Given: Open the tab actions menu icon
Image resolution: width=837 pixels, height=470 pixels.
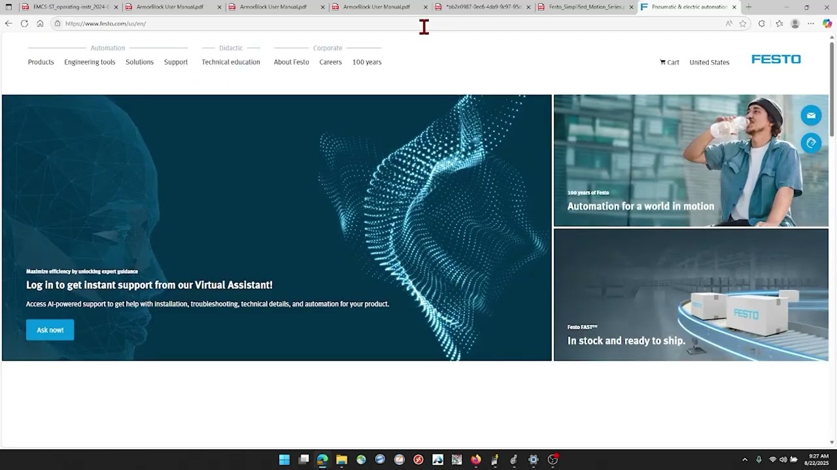Looking at the screenshot, I should (x=9, y=7).
